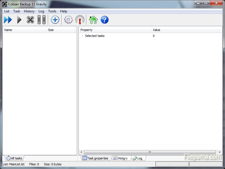The width and height of the screenshot is (225, 169).
Task: Open the List menu
Action: pyautogui.click(x=7, y=11)
